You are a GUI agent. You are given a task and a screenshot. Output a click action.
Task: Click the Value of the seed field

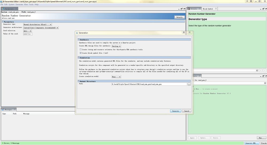28,34
